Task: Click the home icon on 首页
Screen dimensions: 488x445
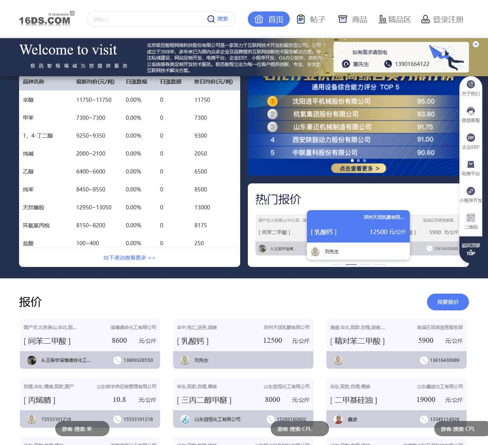Action: click(258, 19)
